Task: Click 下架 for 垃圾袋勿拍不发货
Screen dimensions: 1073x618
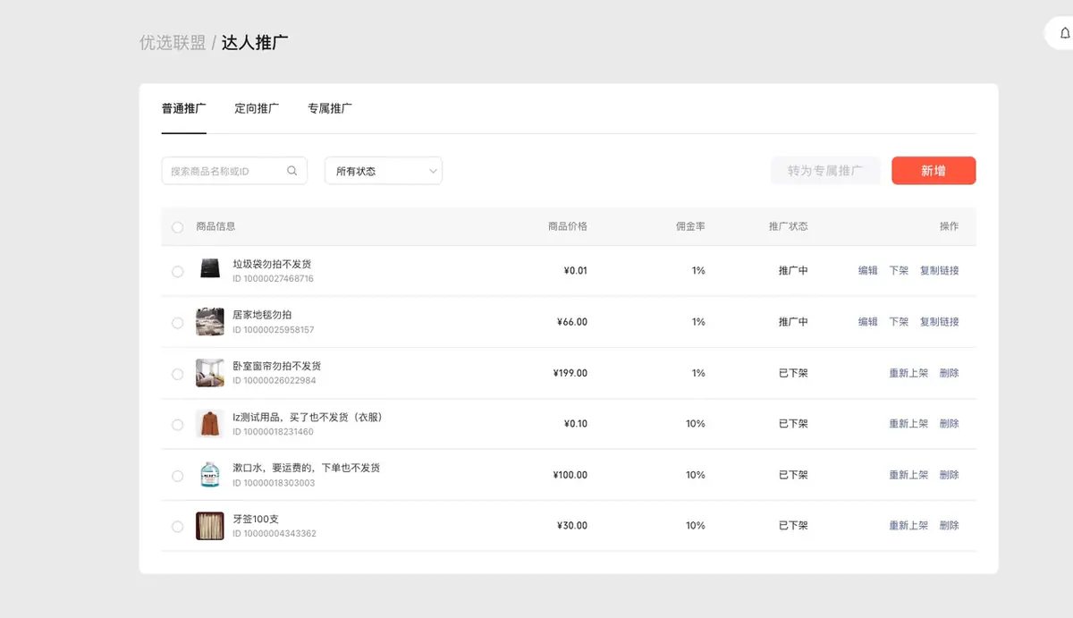Action: (x=899, y=270)
